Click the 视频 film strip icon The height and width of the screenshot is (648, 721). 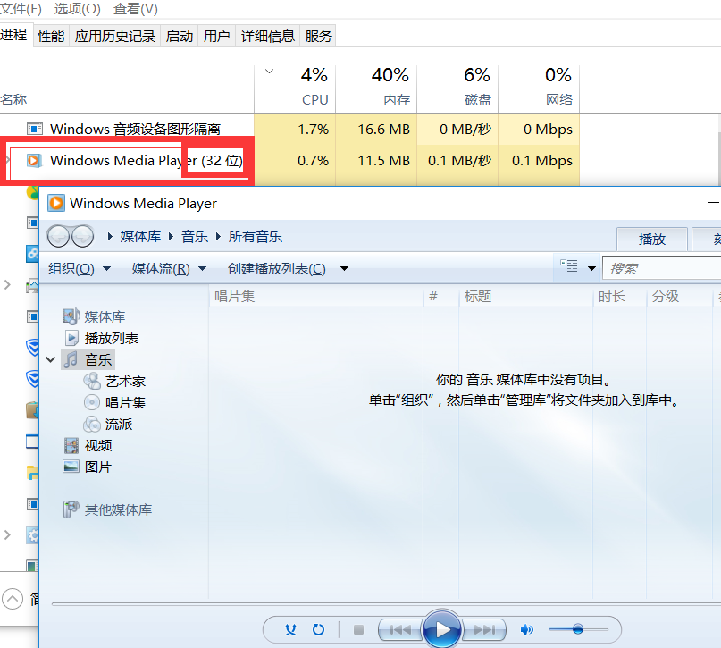[71, 445]
